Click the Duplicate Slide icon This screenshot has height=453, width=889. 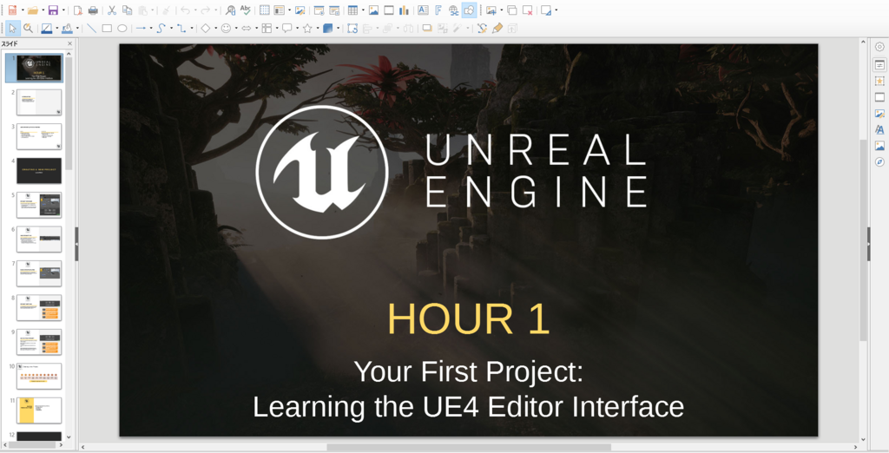(512, 10)
